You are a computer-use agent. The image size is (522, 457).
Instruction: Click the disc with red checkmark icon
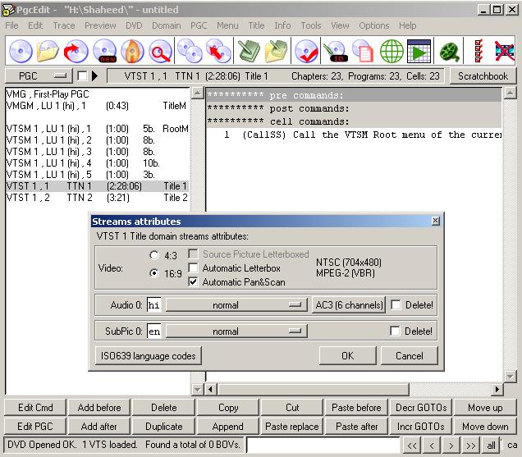pos(306,51)
